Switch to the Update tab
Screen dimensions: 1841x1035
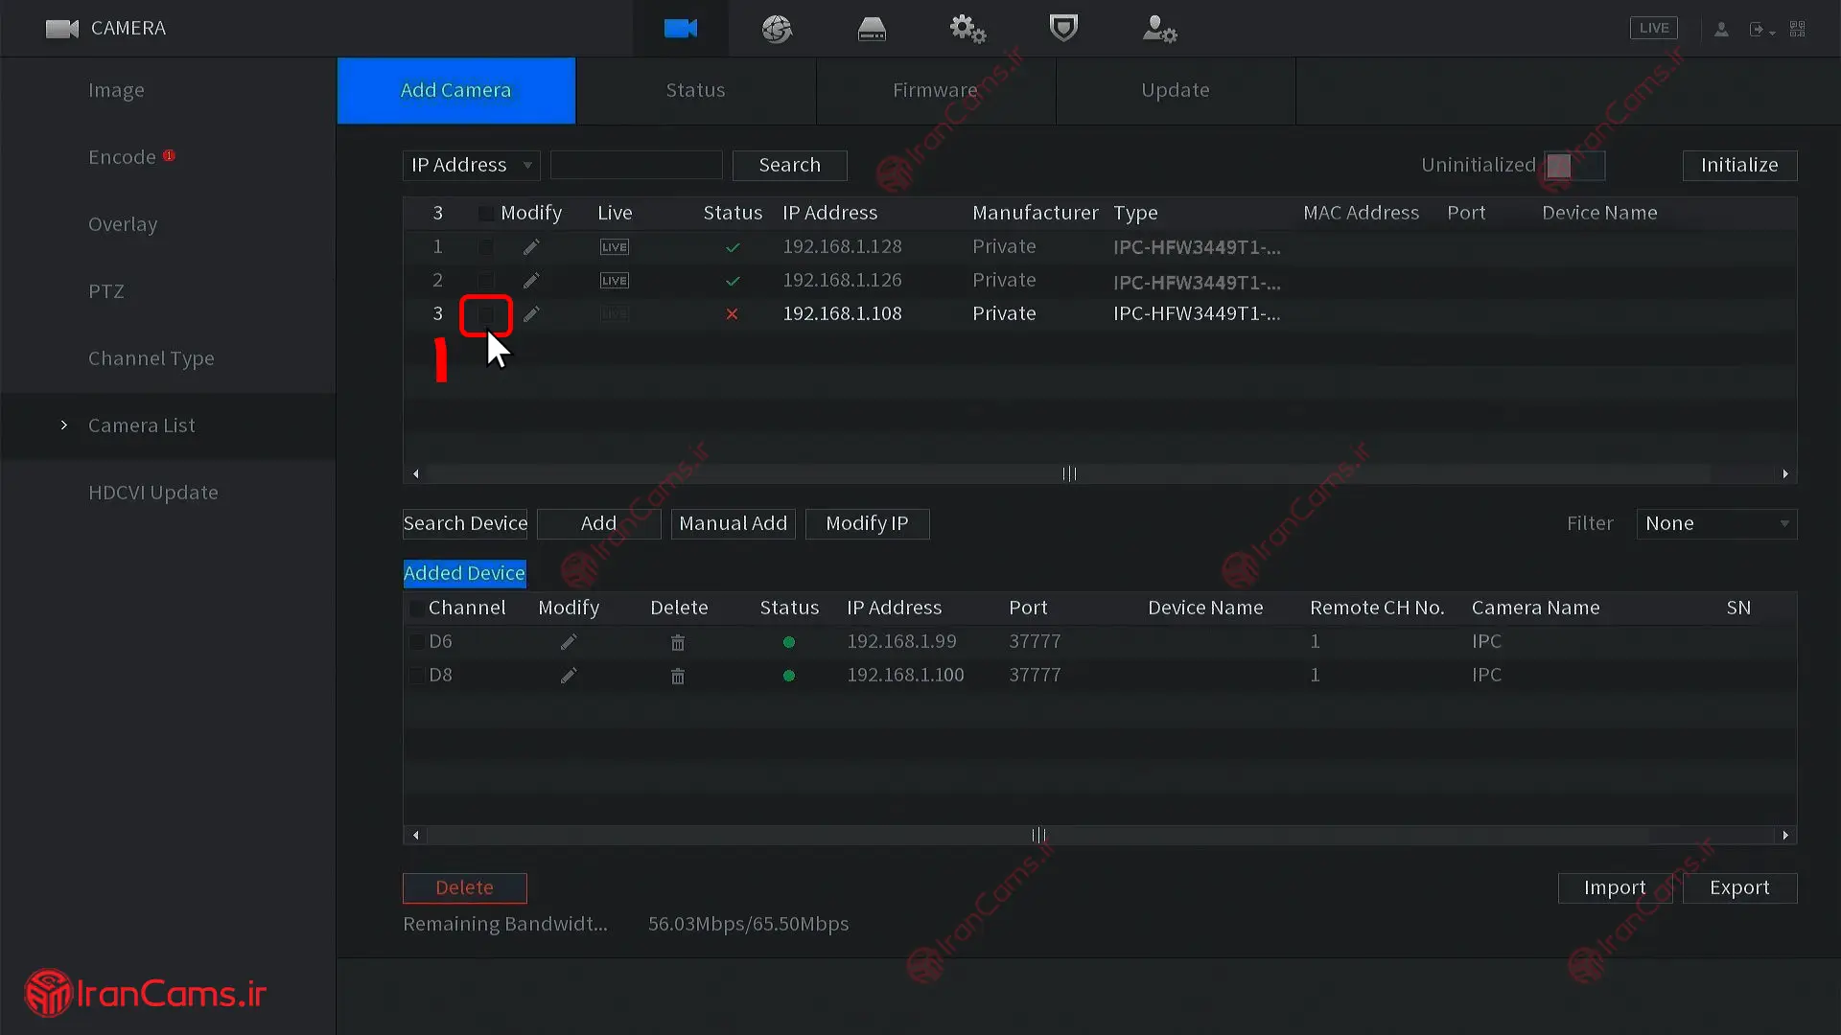coord(1176,90)
